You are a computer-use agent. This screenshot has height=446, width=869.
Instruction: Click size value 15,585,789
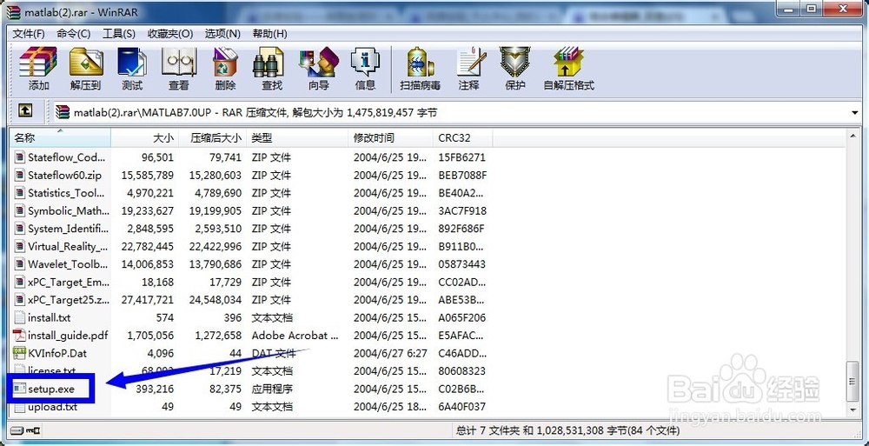tap(148, 176)
